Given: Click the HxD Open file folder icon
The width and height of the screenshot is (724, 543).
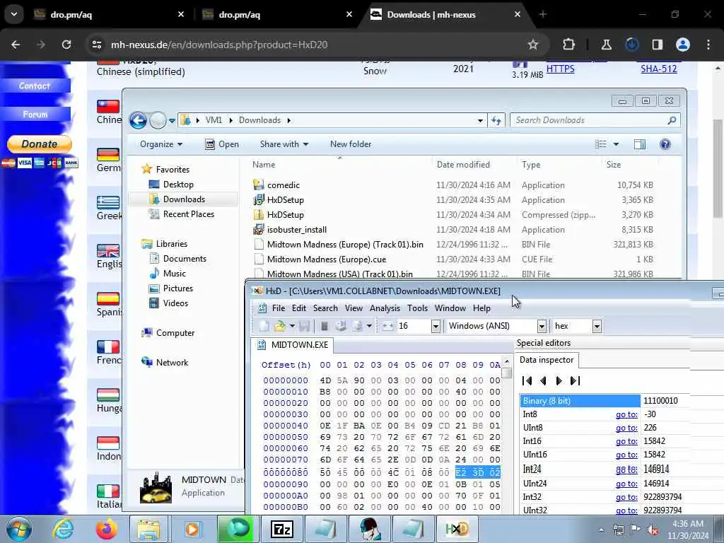Looking at the screenshot, I should pos(280,326).
